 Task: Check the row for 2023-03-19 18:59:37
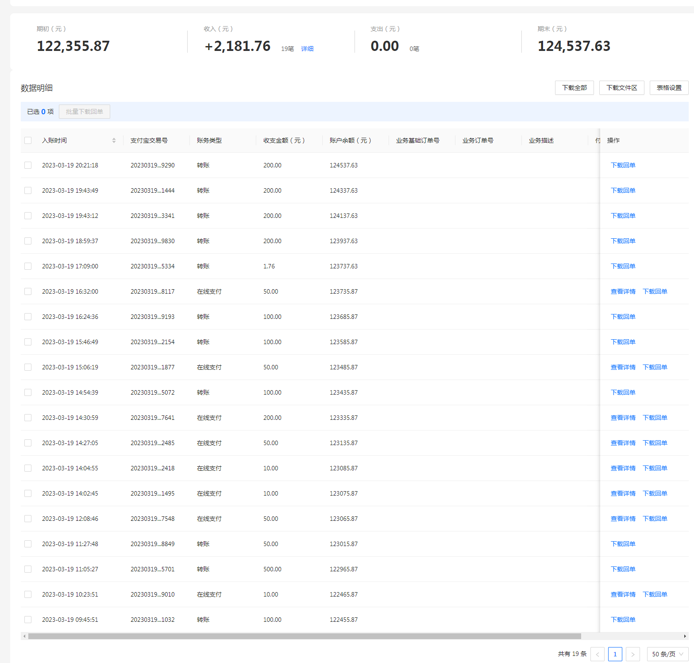coord(28,241)
